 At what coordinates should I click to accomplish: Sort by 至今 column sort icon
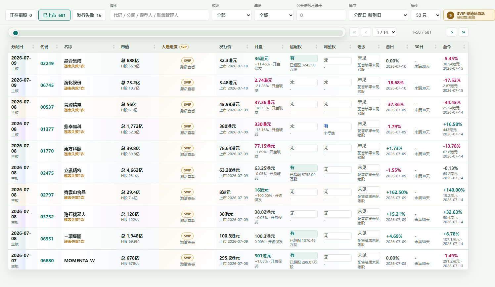coord(464,47)
